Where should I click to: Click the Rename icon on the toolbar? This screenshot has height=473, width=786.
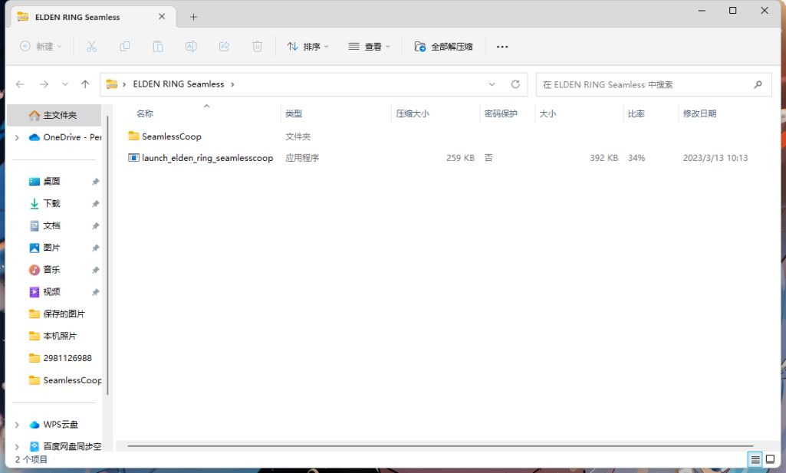click(x=189, y=46)
